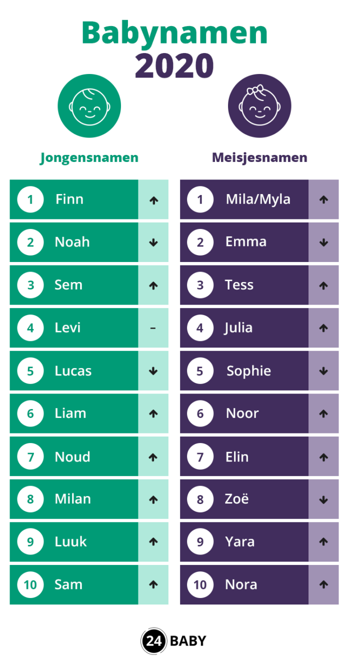The width and height of the screenshot is (349, 672).
Task: Click the 24 Baby logo circle
Action: pyautogui.click(x=153, y=641)
